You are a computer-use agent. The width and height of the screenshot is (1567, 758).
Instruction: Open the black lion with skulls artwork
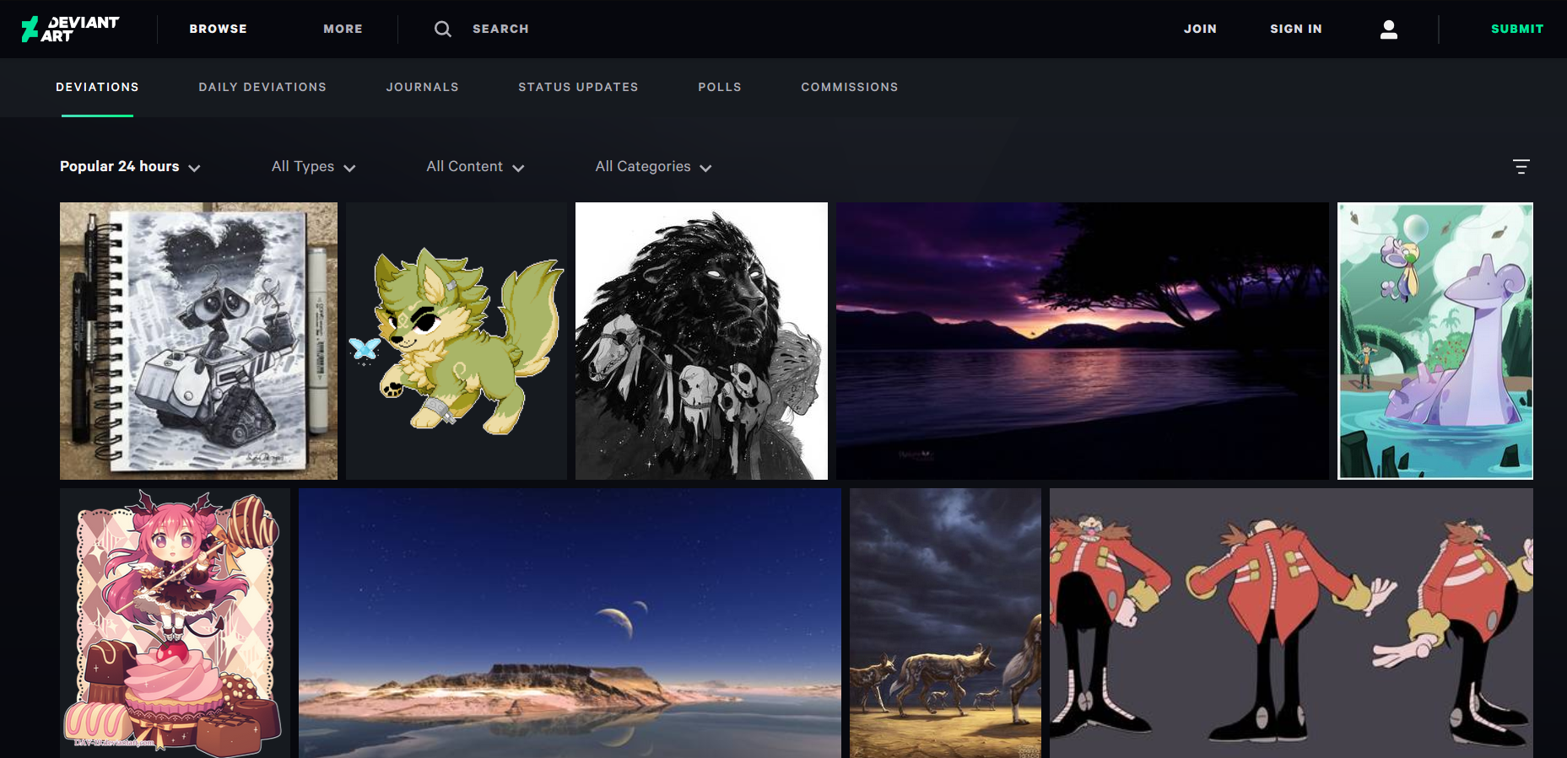pos(701,341)
